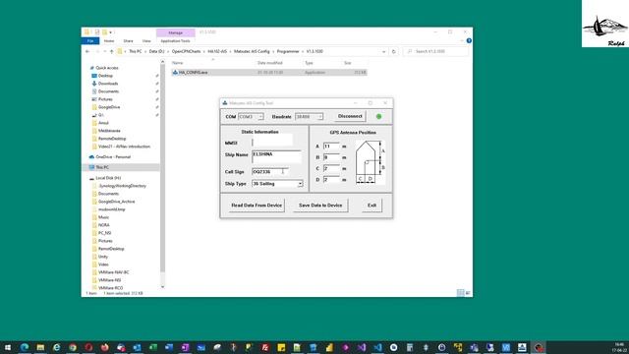Image resolution: width=629 pixels, height=354 pixels.
Task: Click the Explorer search box
Action: (435, 51)
